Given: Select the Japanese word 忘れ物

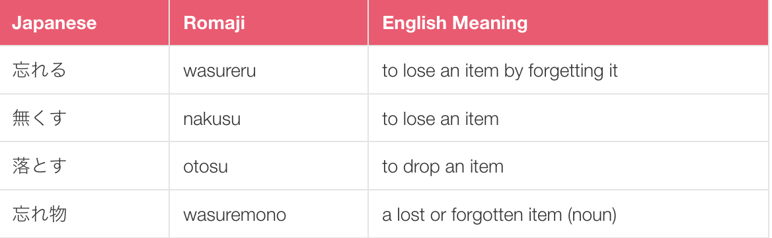Looking at the screenshot, I should (40, 214).
